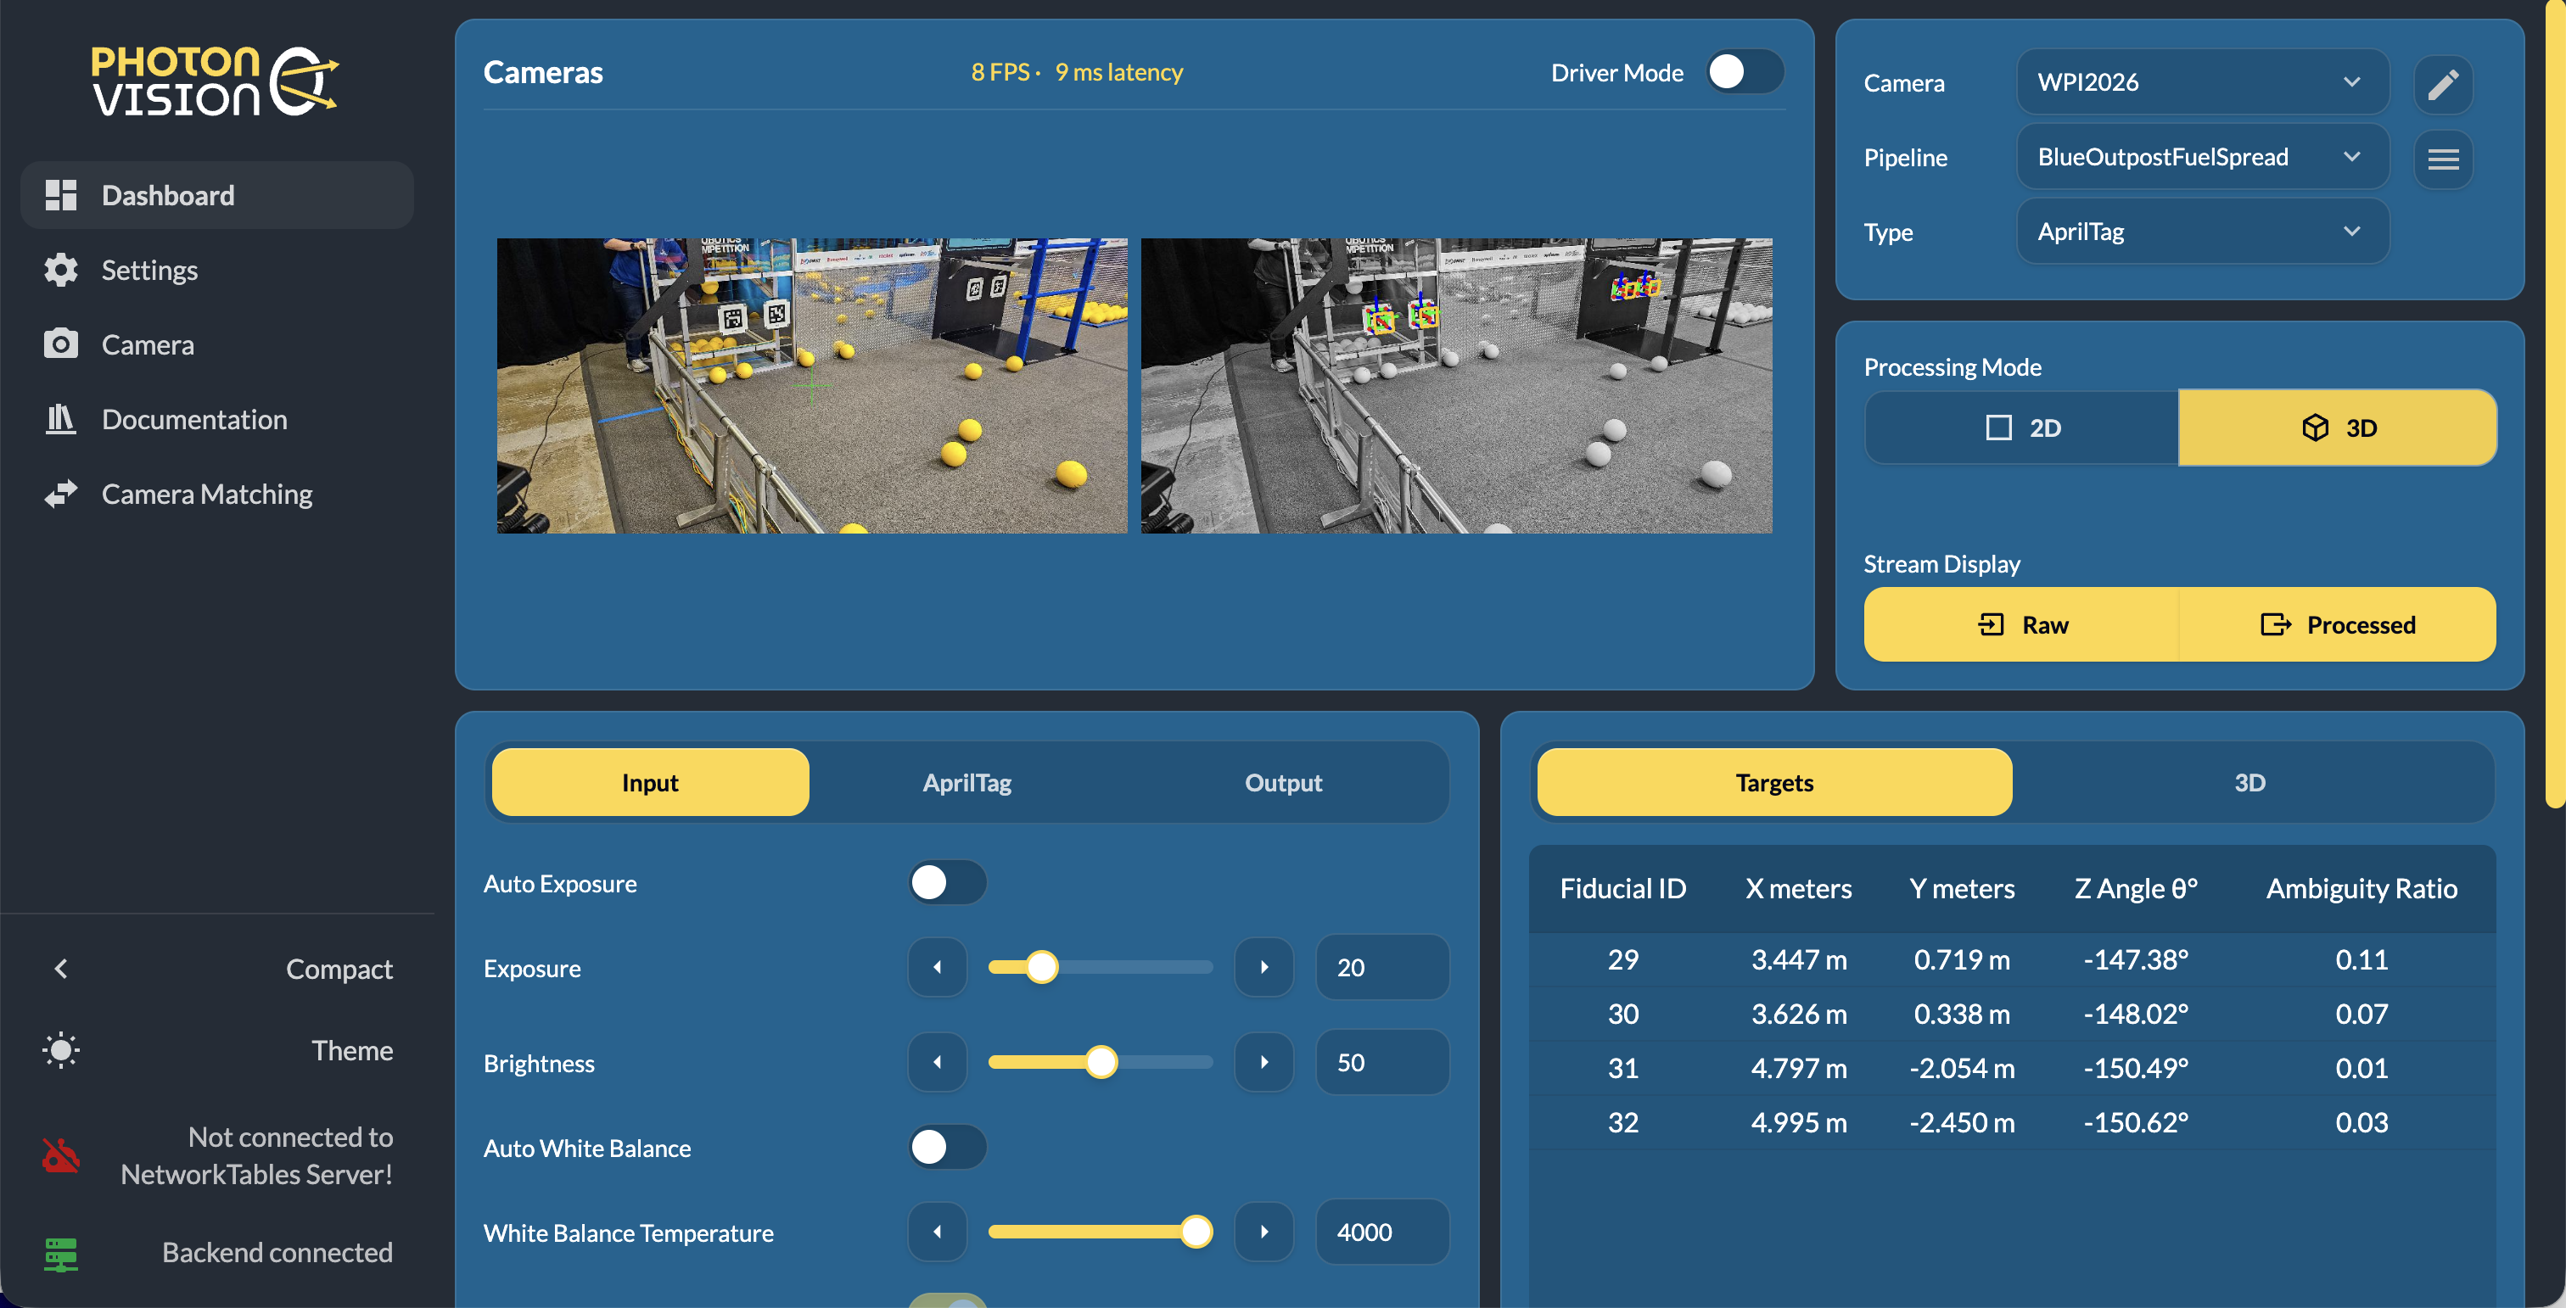Open the Camera page icon
The height and width of the screenshot is (1308, 2566).
[x=61, y=344]
